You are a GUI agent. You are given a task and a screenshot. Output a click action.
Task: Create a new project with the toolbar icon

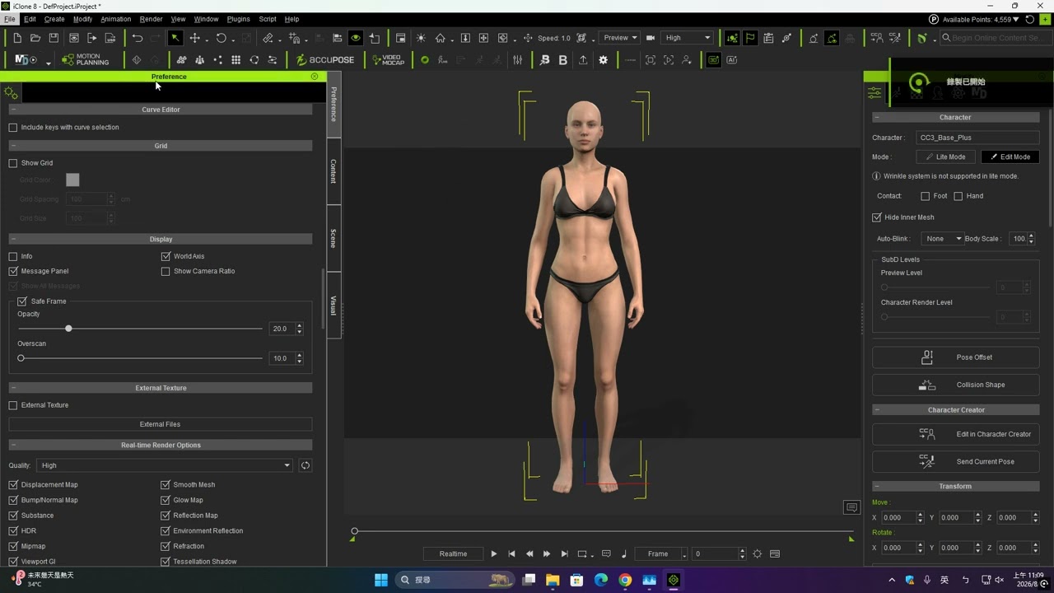point(17,38)
